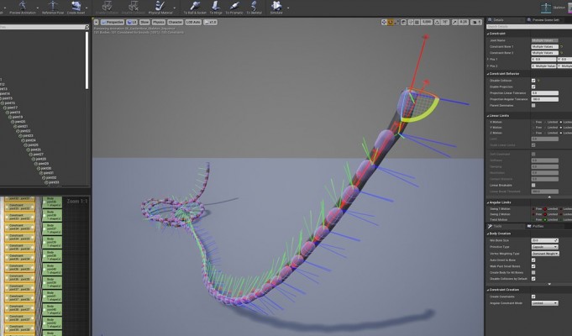The width and height of the screenshot is (572, 336).
Task: Convert constraint To Hinge
Action: click(x=216, y=8)
